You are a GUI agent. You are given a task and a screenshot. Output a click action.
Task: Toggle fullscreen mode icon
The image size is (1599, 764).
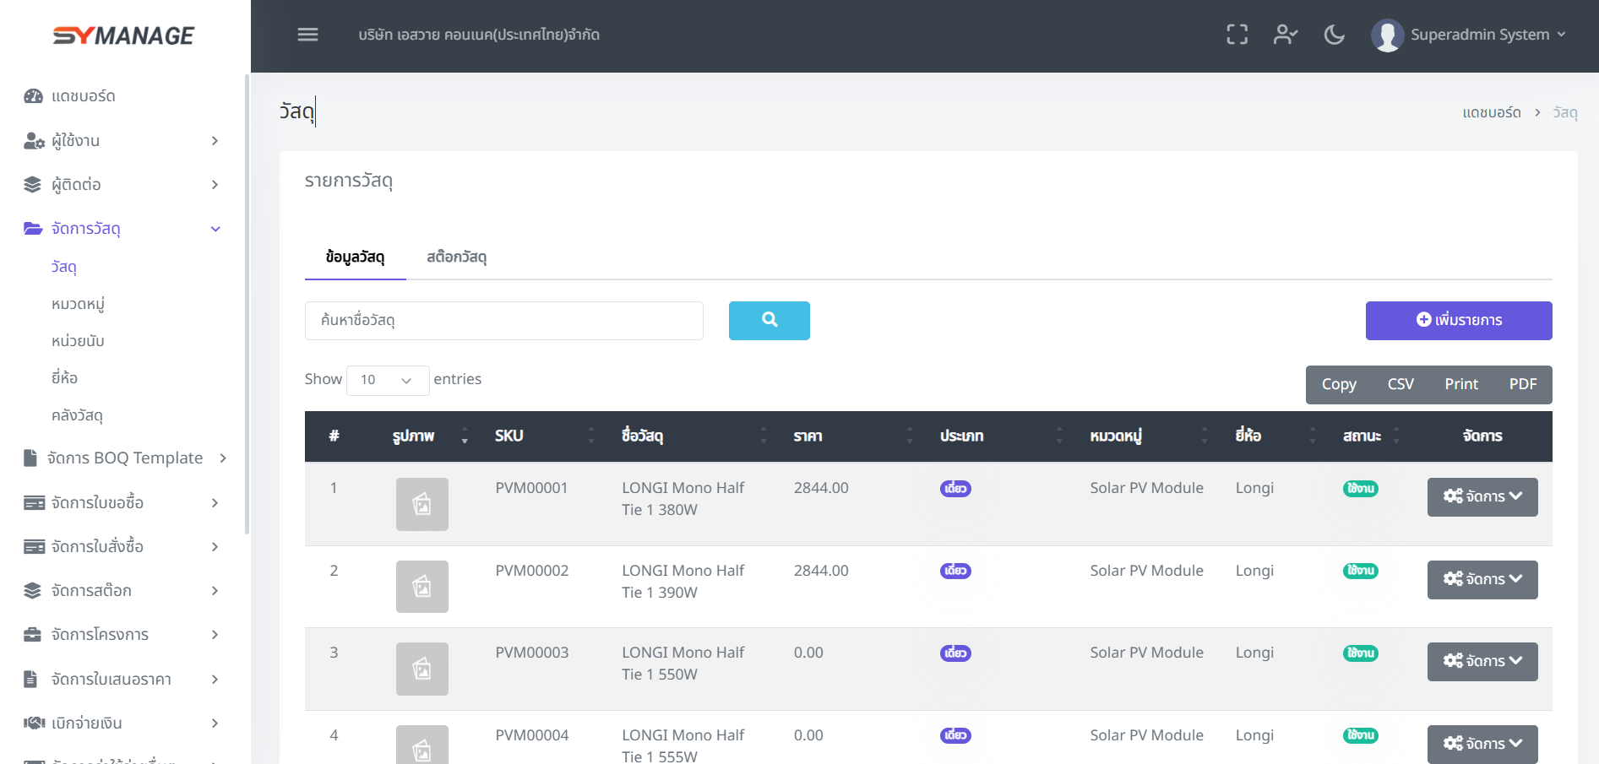(1237, 35)
